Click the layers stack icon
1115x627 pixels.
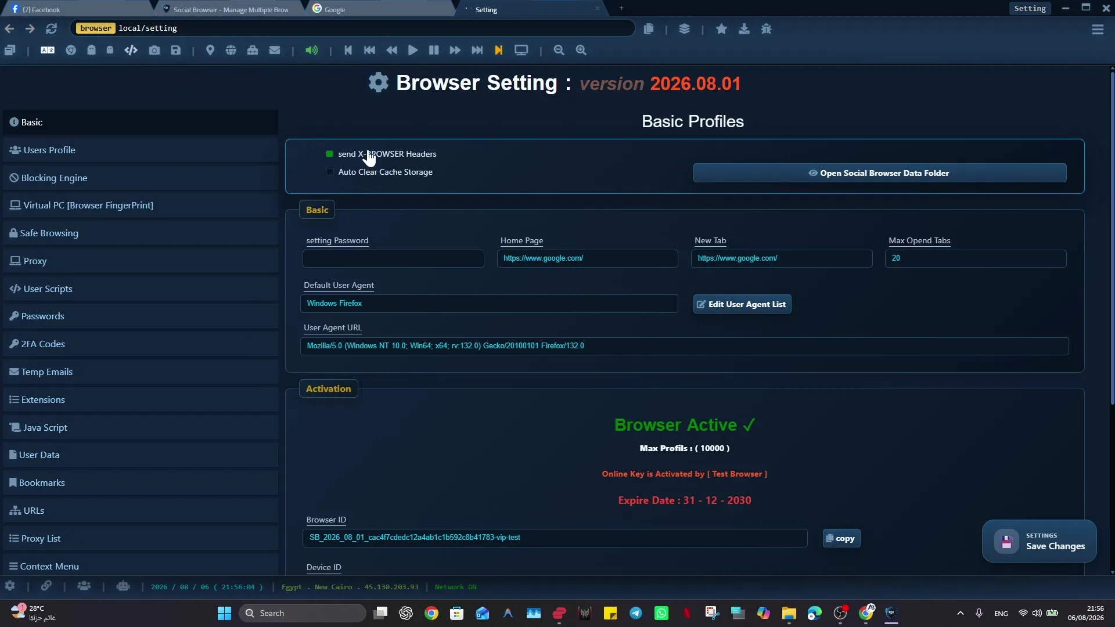point(685,29)
